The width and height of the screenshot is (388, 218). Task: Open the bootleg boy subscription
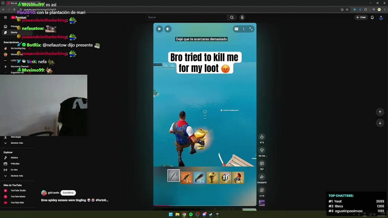tap(18, 48)
